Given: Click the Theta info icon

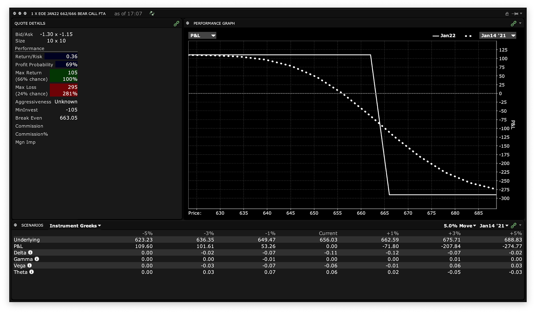Looking at the screenshot, I should point(31,272).
